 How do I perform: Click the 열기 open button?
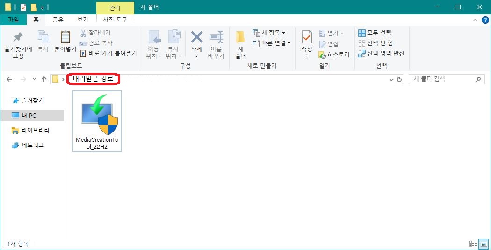[331, 33]
